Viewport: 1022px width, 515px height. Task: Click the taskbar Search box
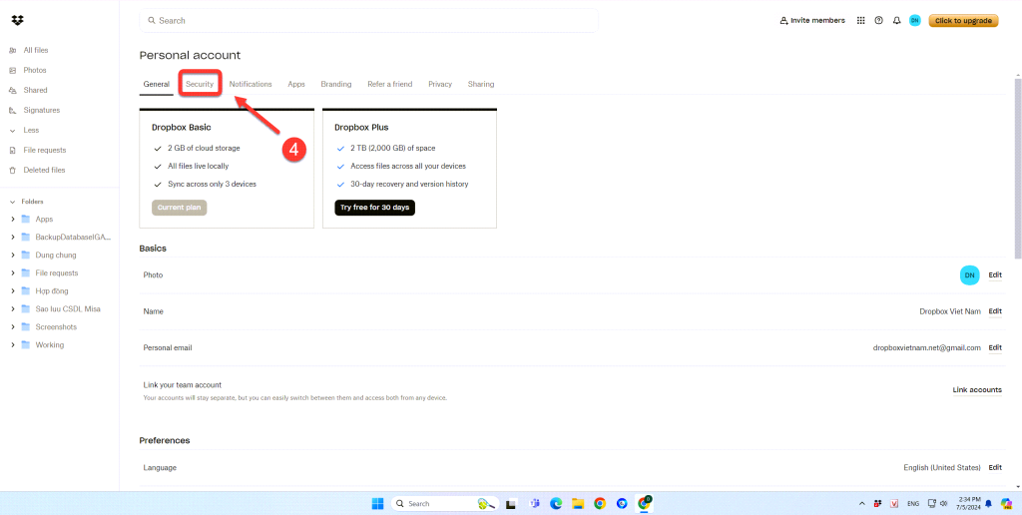click(445, 503)
